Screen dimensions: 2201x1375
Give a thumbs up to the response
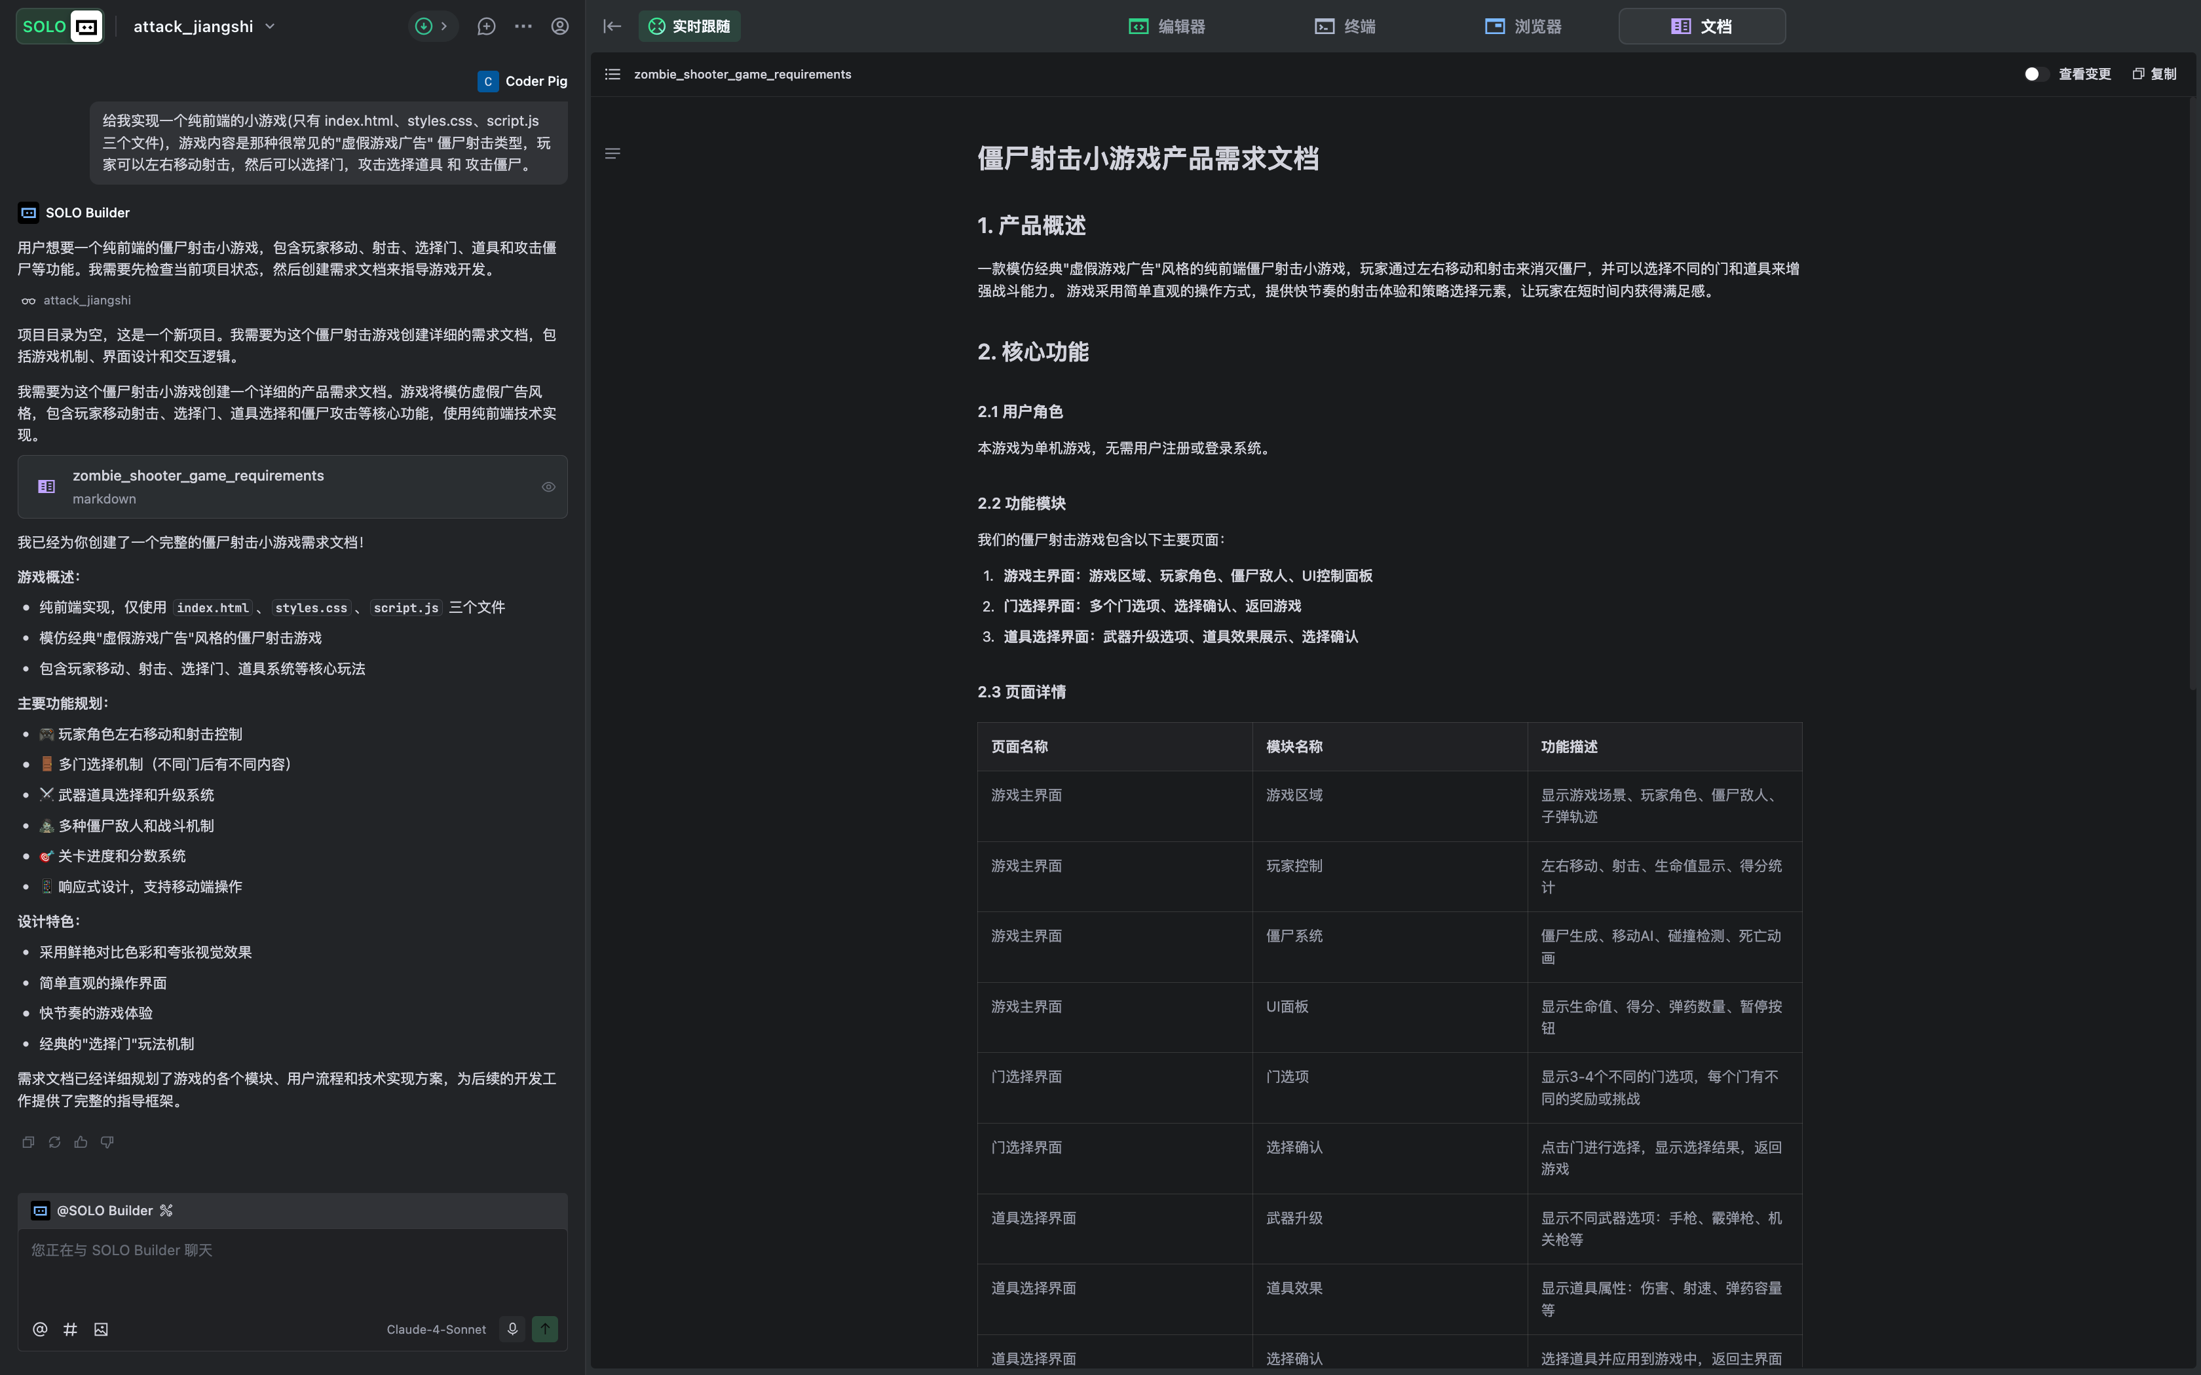(81, 1143)
